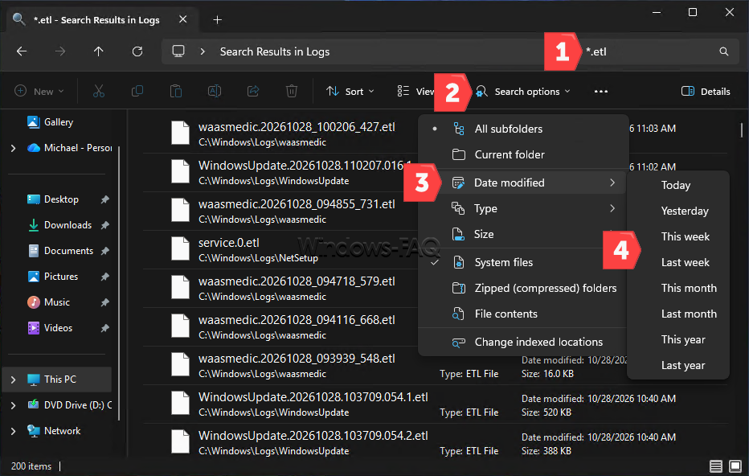Click the Cut scissors icon
Viewport: 749px width, 476px height.
click(x=99, y=91)
